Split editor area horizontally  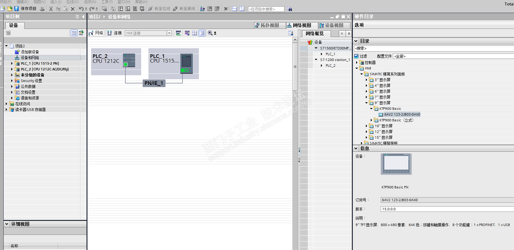[235, 9]
